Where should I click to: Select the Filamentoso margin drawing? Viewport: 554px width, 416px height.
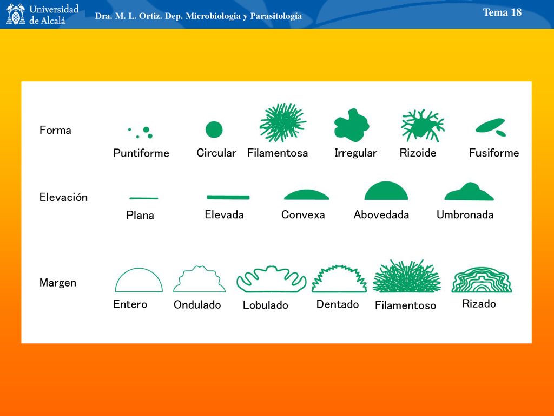click(407, 276)
